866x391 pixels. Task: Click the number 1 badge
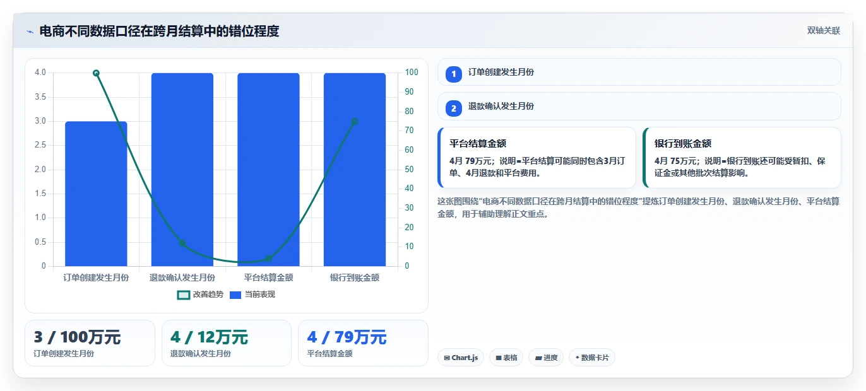tap(453, 74)
